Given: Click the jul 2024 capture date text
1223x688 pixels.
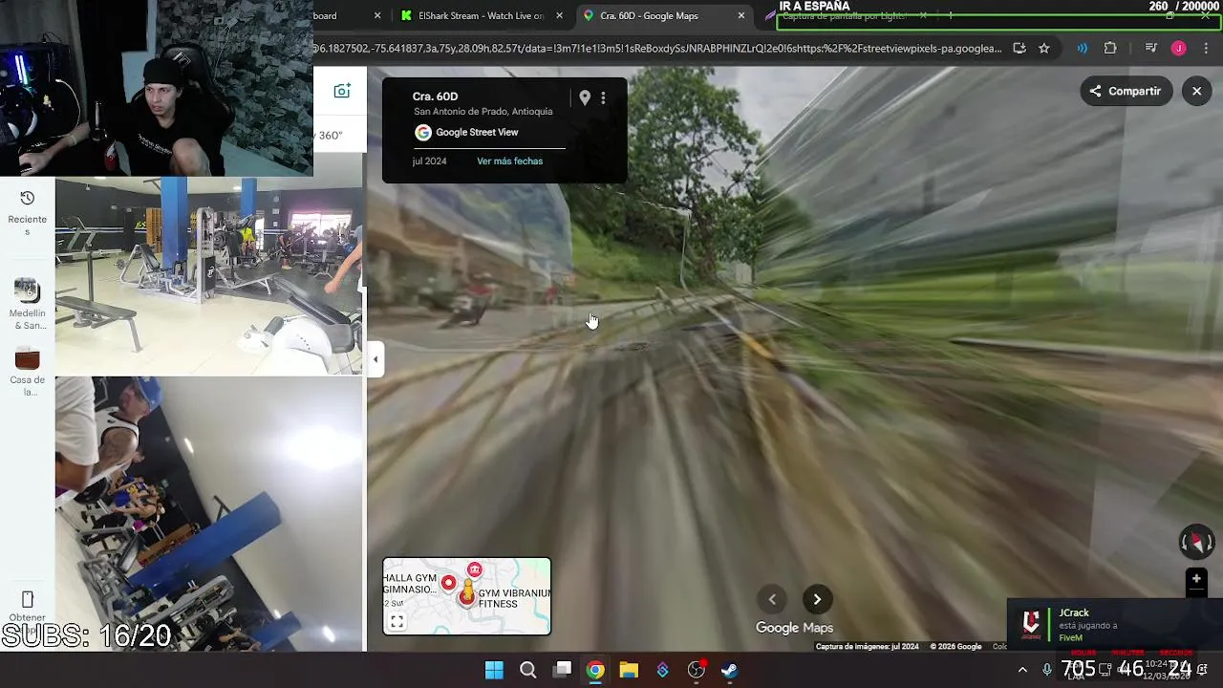Looking at the screenshot, I should (x=429, y=161).
